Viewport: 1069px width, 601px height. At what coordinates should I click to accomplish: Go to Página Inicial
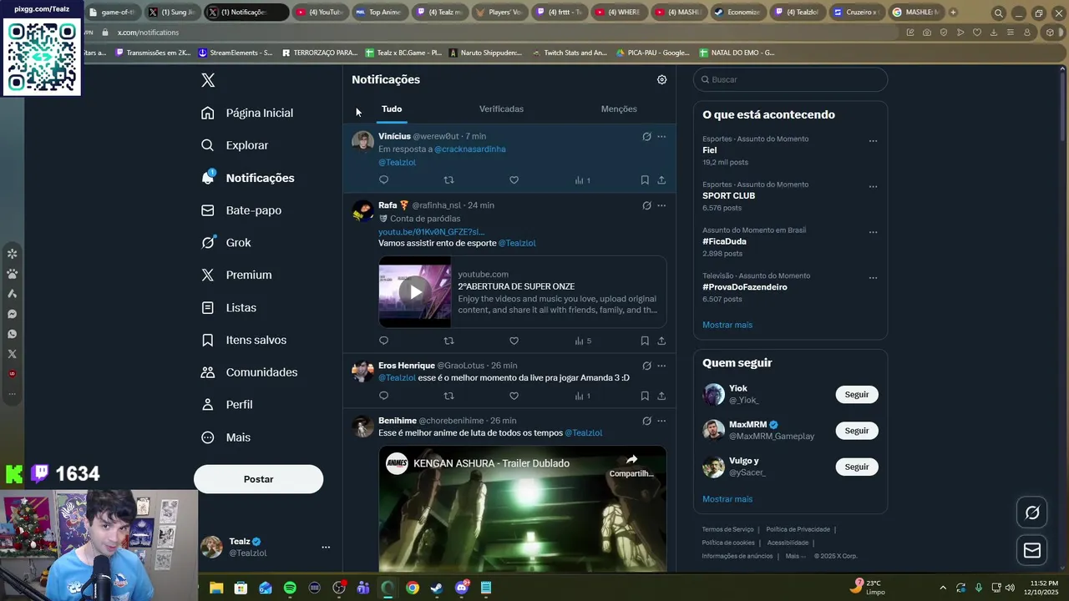point(247,113)
